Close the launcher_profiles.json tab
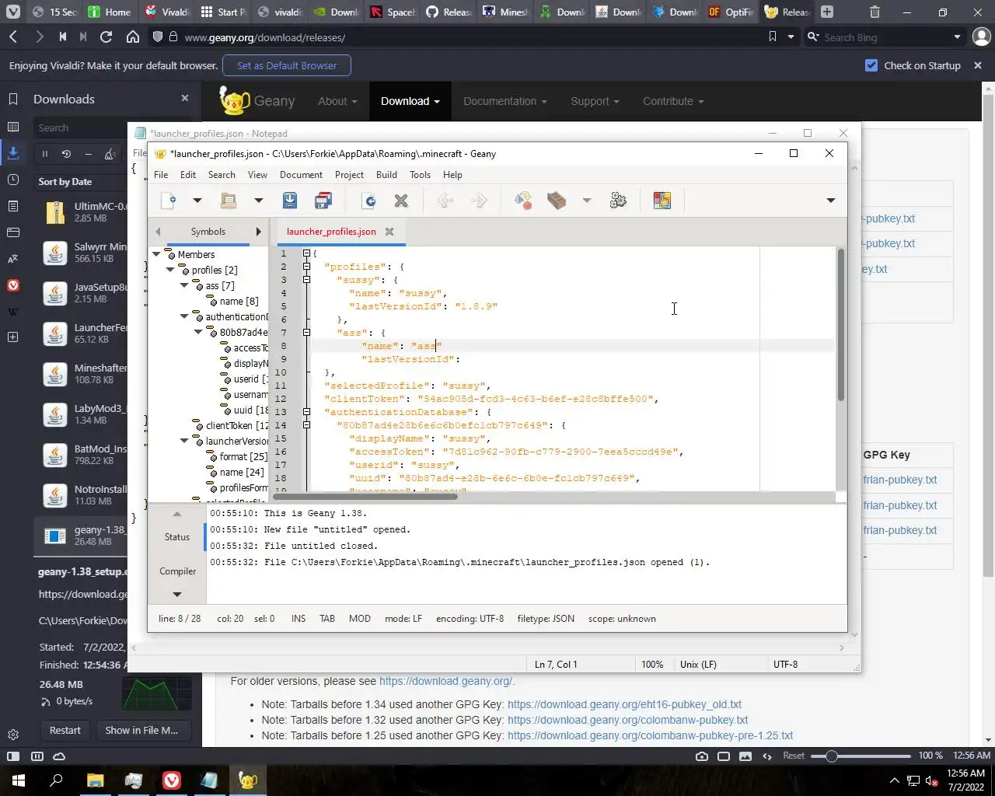Viewport: 995px width, 796px height. [389, 232]
